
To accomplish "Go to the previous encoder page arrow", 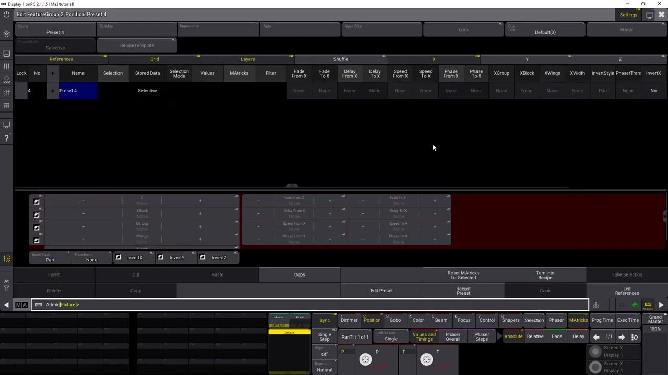I will [597, 337].
